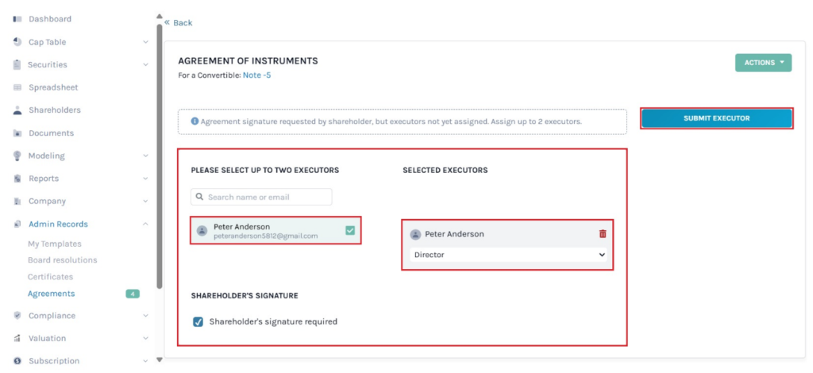Screen dimensions: 813x373
Task: Click the Securities clipboard icon
Action: 17,65
